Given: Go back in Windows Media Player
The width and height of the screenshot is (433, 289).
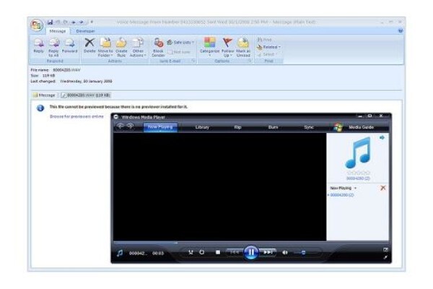Looking at the screenshot, I should (120, 126).
